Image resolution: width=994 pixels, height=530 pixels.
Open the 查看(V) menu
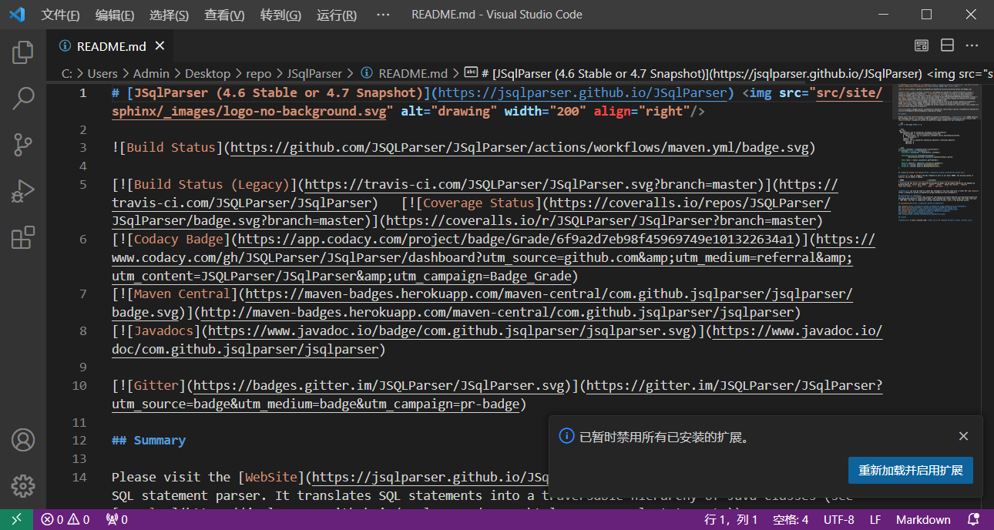point(224,15)
